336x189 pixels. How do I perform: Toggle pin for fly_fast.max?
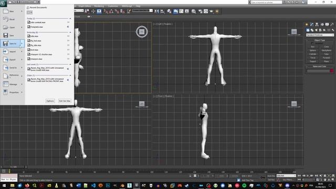click(x=68, y=41)
